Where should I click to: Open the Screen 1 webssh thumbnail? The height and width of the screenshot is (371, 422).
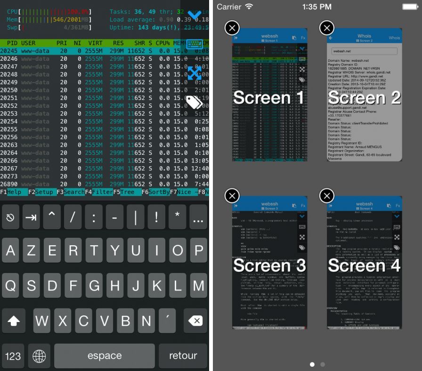270,99
